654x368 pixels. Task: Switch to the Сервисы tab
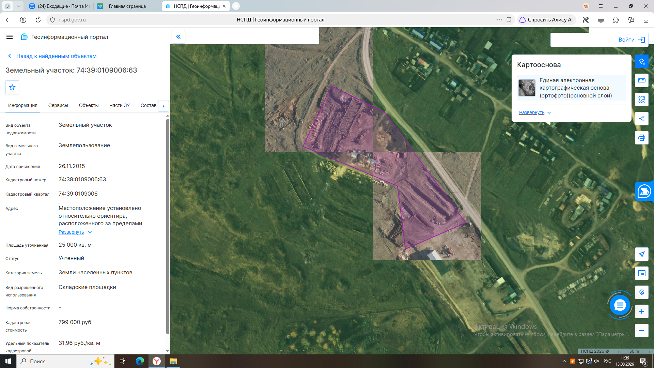pos(58,105)
